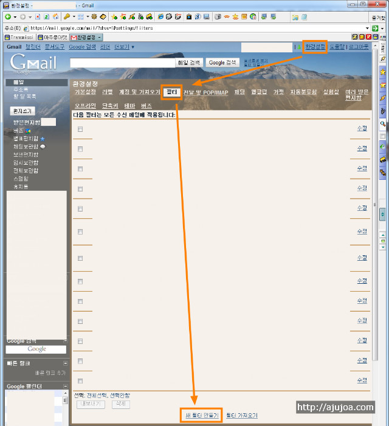Image resolution: width=389 pixels, height=426 pixels.
Task: Switch to the Transmissi browser tab
Action: (x=19, y=37)
